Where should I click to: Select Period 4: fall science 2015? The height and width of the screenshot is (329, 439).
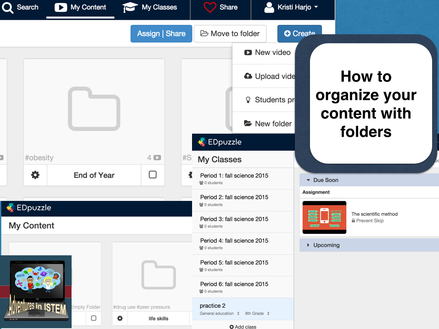(x=243, y=244)
